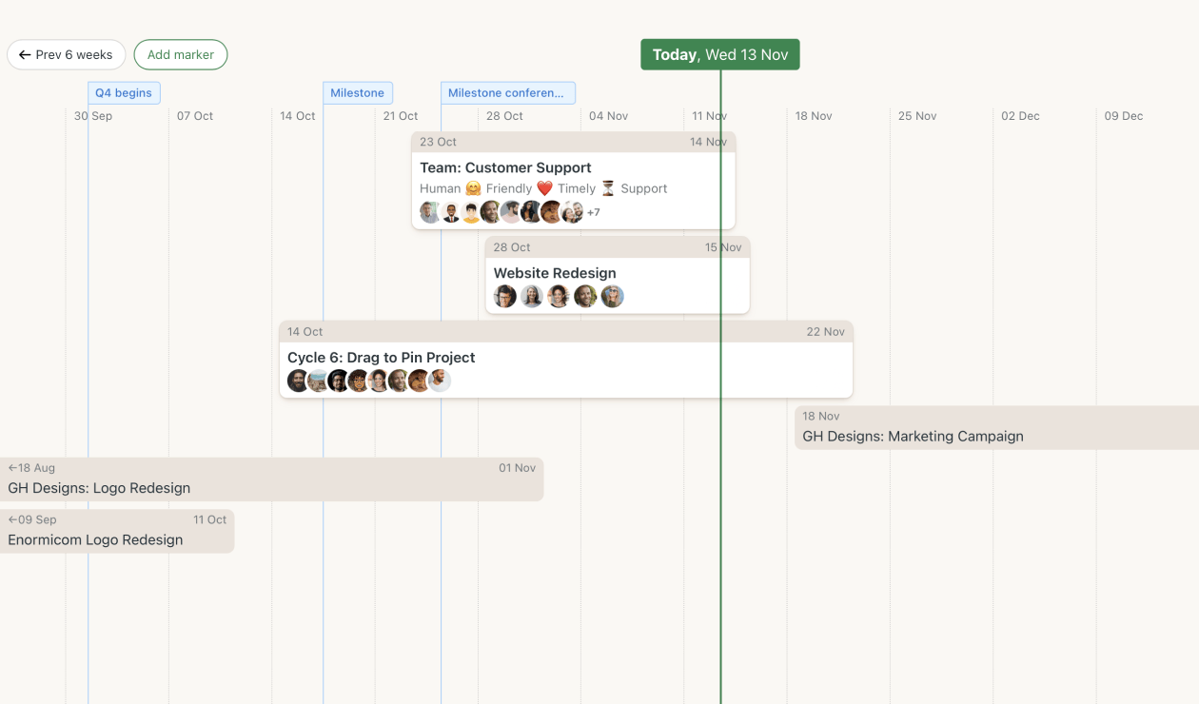Open the +7 avatar overflow on Customer Support

(593, 212)
